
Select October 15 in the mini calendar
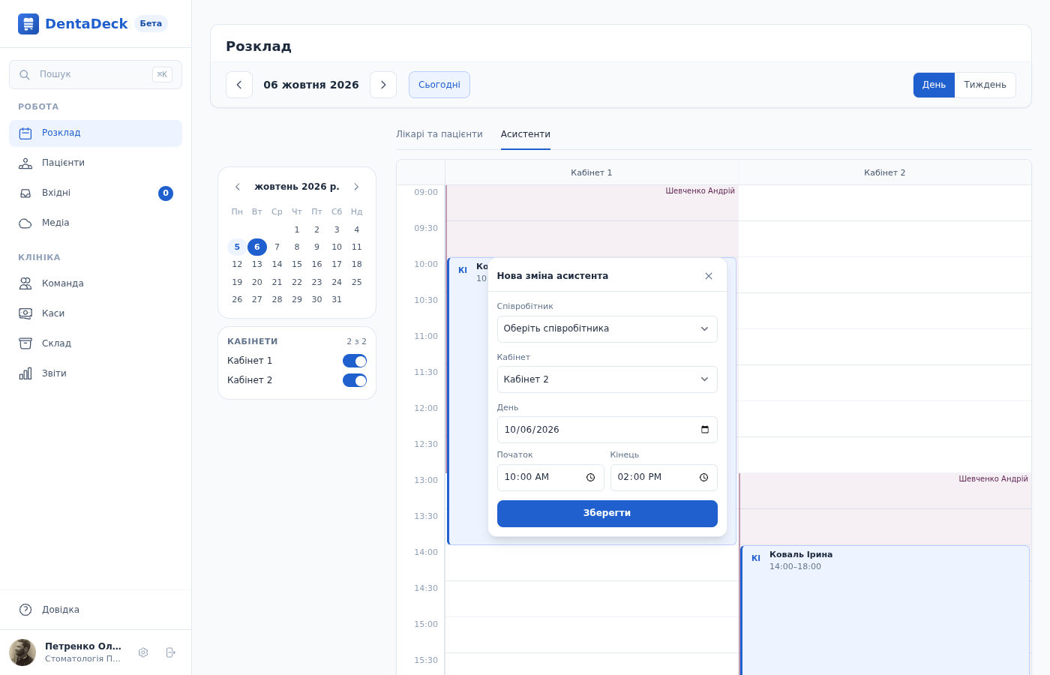click(297, 265)
